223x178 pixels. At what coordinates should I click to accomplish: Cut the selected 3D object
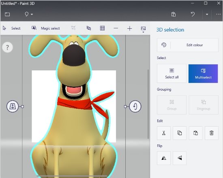tap(164, 133)
